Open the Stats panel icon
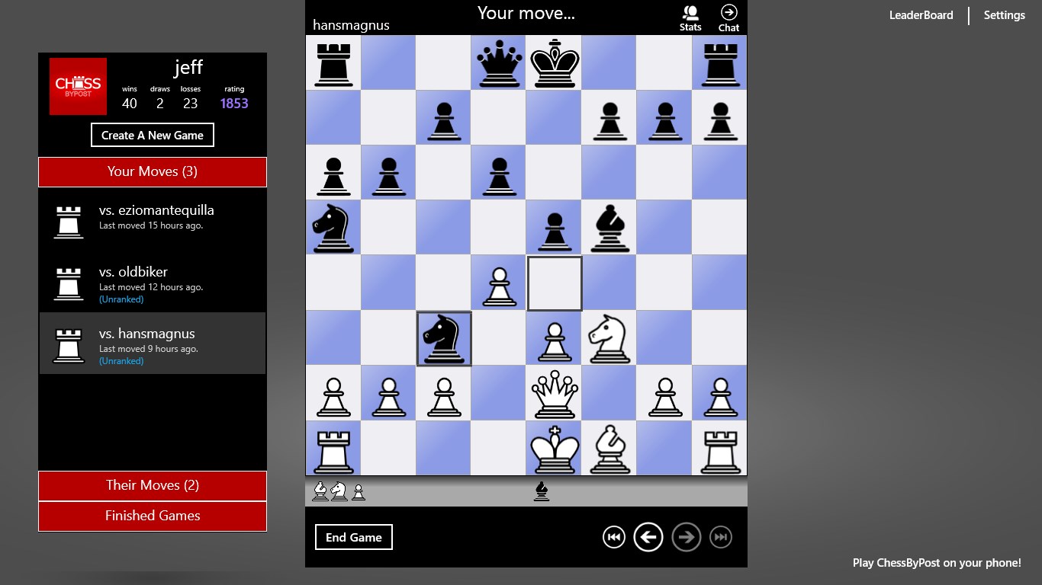Screen dimensions: 1042x585 tap(690, 18)
